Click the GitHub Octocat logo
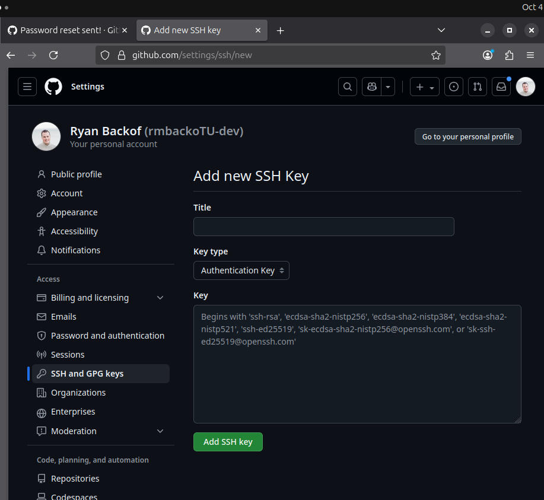The image size is (544, 500). click(x=53, y=87)
